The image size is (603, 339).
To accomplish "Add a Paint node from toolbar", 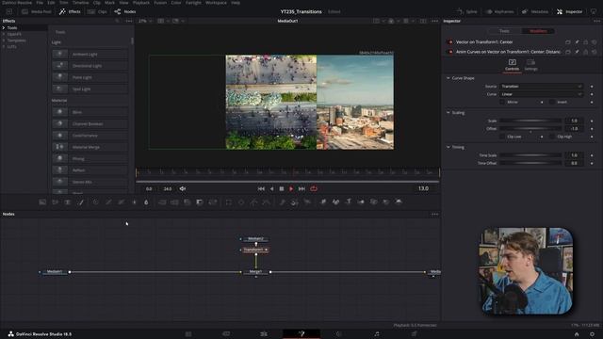I will [x=81, y=202].
